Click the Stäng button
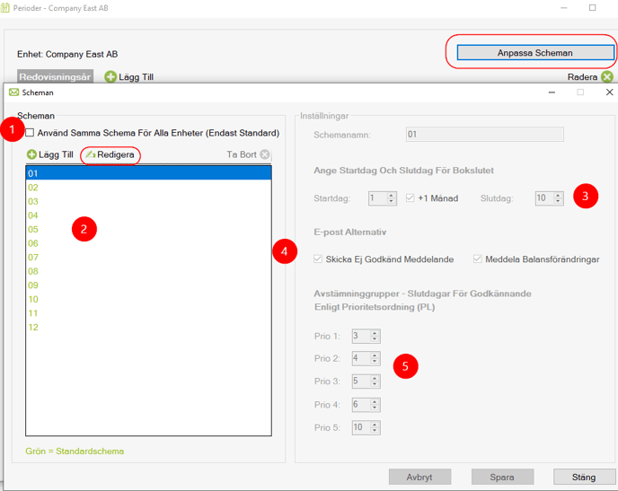This screenshot has width=618, height=491. (x=584, y=477)
